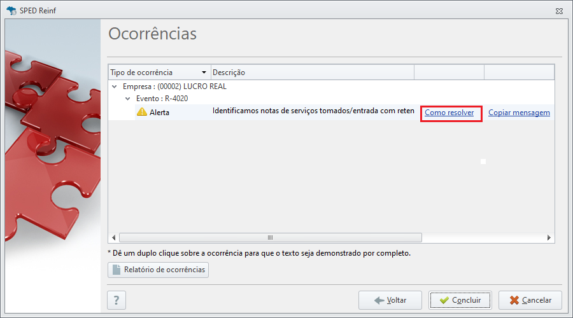Click the Alerta warning triangle icon
This screenshot has height=318, width=573.
coord(142,112)
